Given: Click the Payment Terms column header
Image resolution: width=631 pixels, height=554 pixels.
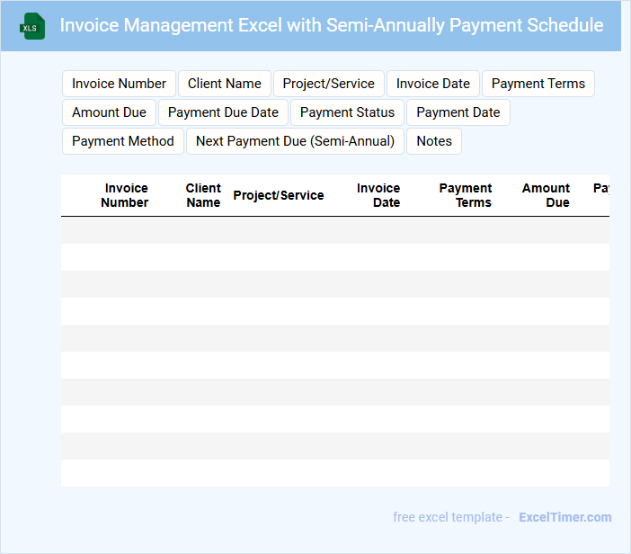Looking at the screenshot, I should (x=466, y=195).
